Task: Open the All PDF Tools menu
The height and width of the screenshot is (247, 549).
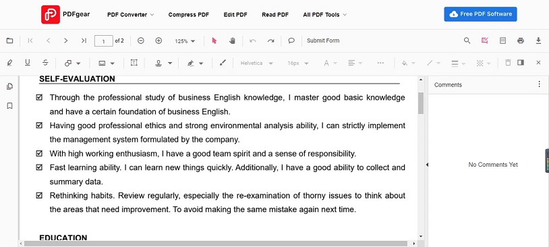Action: (325, 15)
